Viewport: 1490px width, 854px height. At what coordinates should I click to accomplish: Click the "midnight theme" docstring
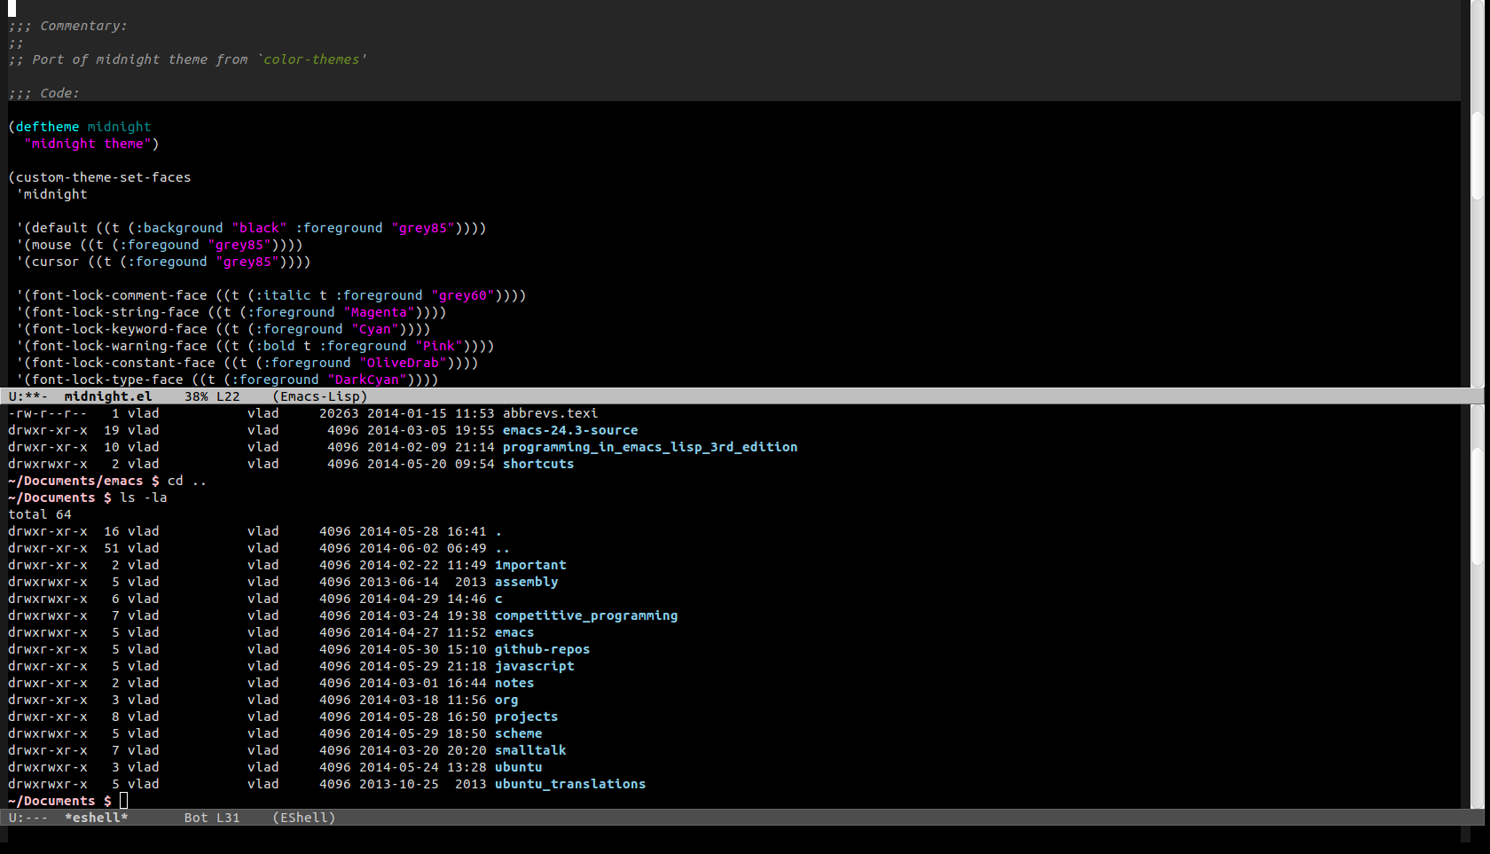click(x=88, y=144)
